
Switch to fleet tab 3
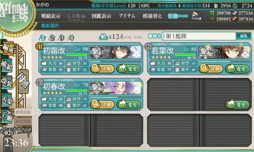[62, 38]
